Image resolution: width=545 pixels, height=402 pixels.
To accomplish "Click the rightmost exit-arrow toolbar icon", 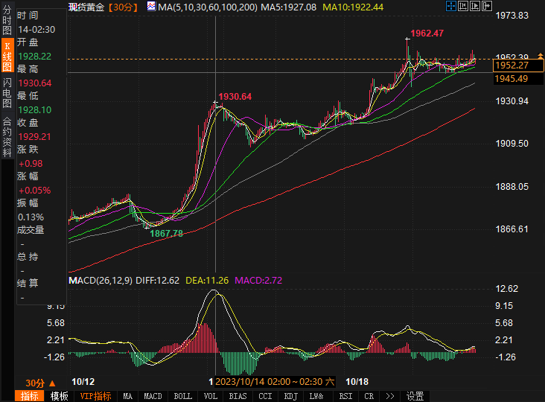I will point(487,6).
